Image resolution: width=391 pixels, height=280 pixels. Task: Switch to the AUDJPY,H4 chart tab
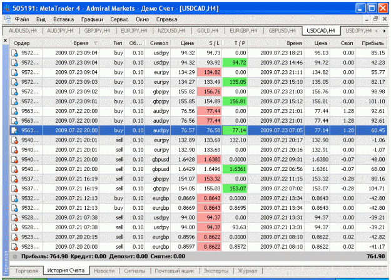[x=60, y=31]
